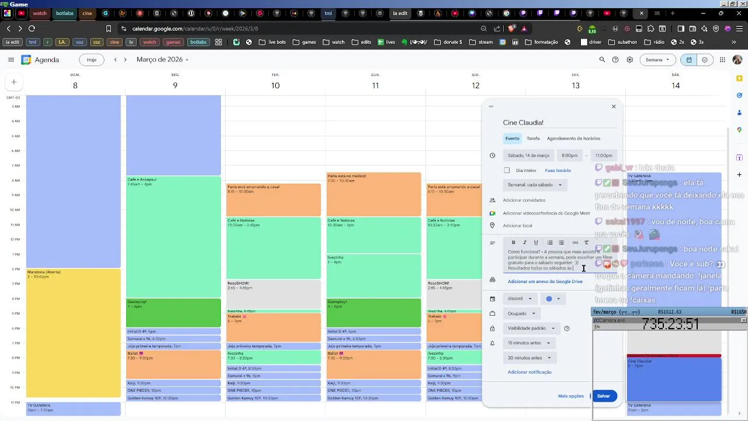Apply italic formatting in description
Screen dimensions: 748x421
point(525,243)
